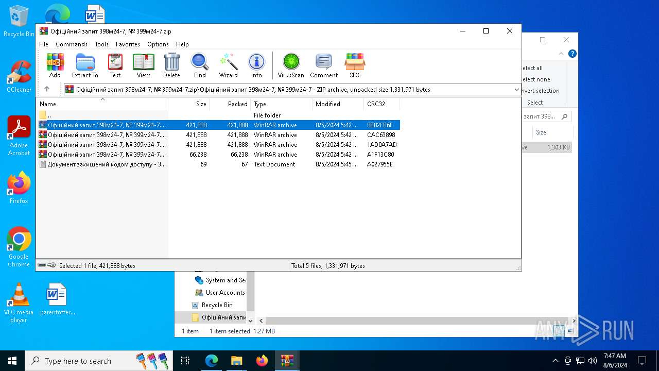Open File Explorer from the taskbar
The width and height of the screenshot is (659, 371).
point(237,361)
